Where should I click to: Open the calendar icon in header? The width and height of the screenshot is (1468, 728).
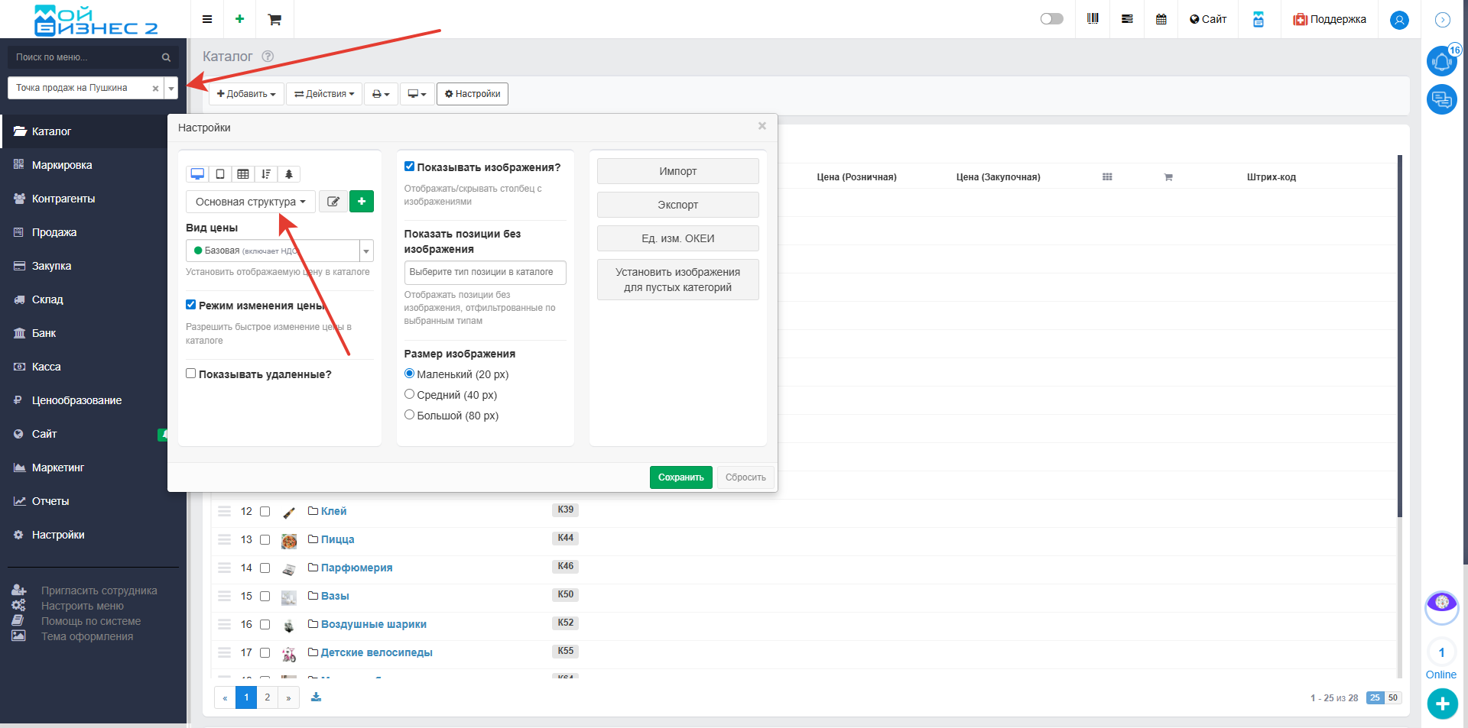point(1161,19)
